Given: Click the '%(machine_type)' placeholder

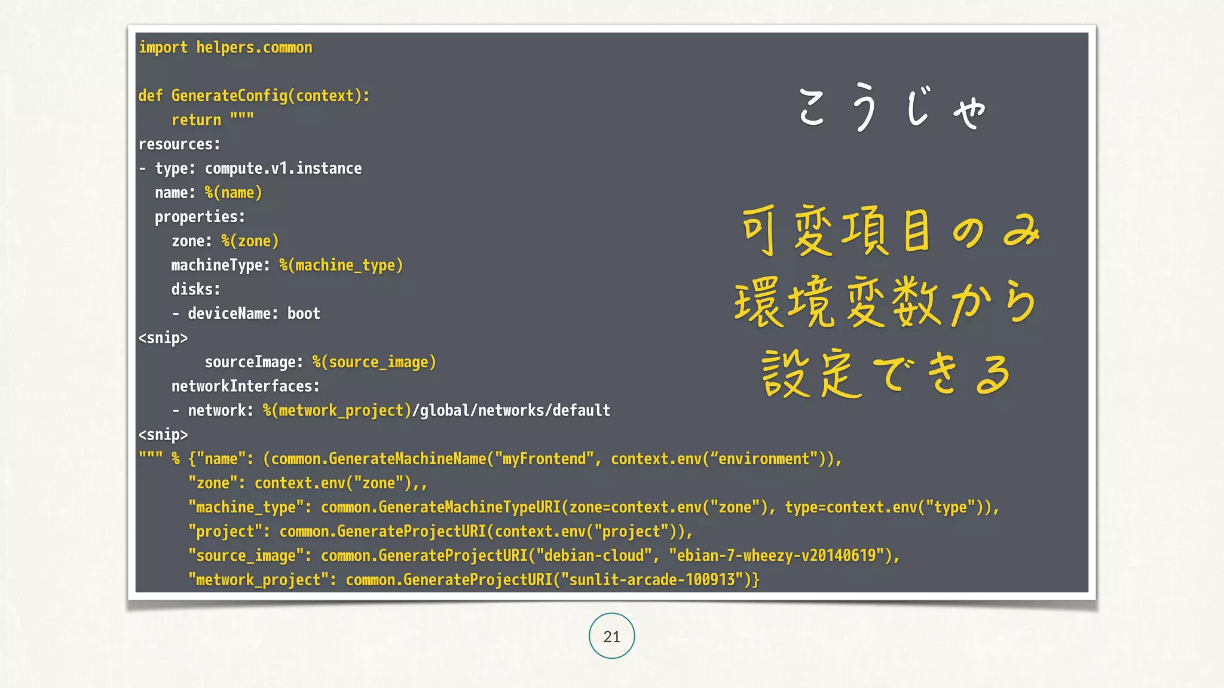Looking at the screenshot, I should click(341, 265).
